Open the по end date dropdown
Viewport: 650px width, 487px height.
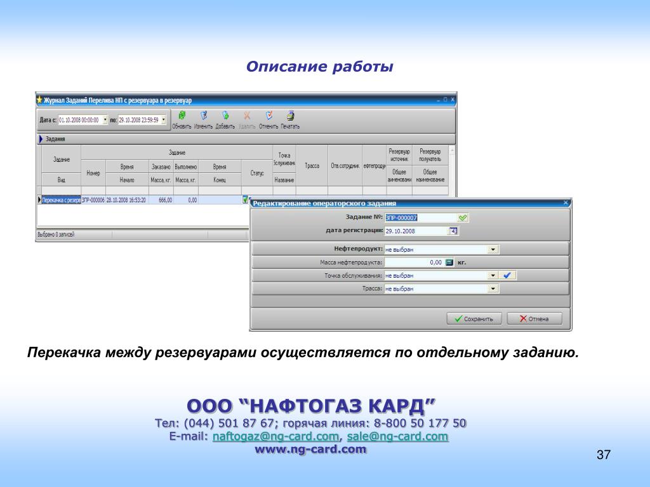pos(164,120)
